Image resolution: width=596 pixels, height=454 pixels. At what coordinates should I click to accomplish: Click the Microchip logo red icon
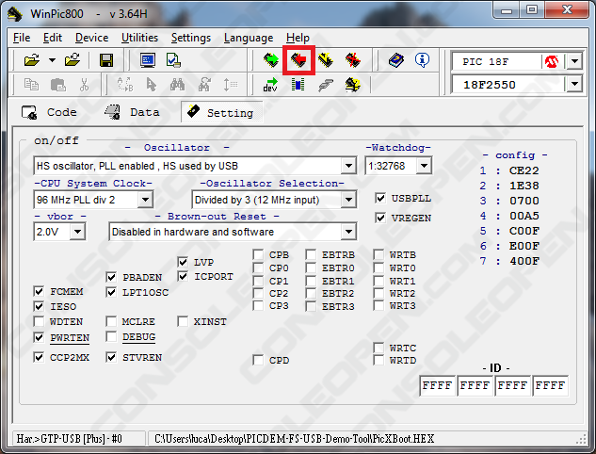[552, 61]
